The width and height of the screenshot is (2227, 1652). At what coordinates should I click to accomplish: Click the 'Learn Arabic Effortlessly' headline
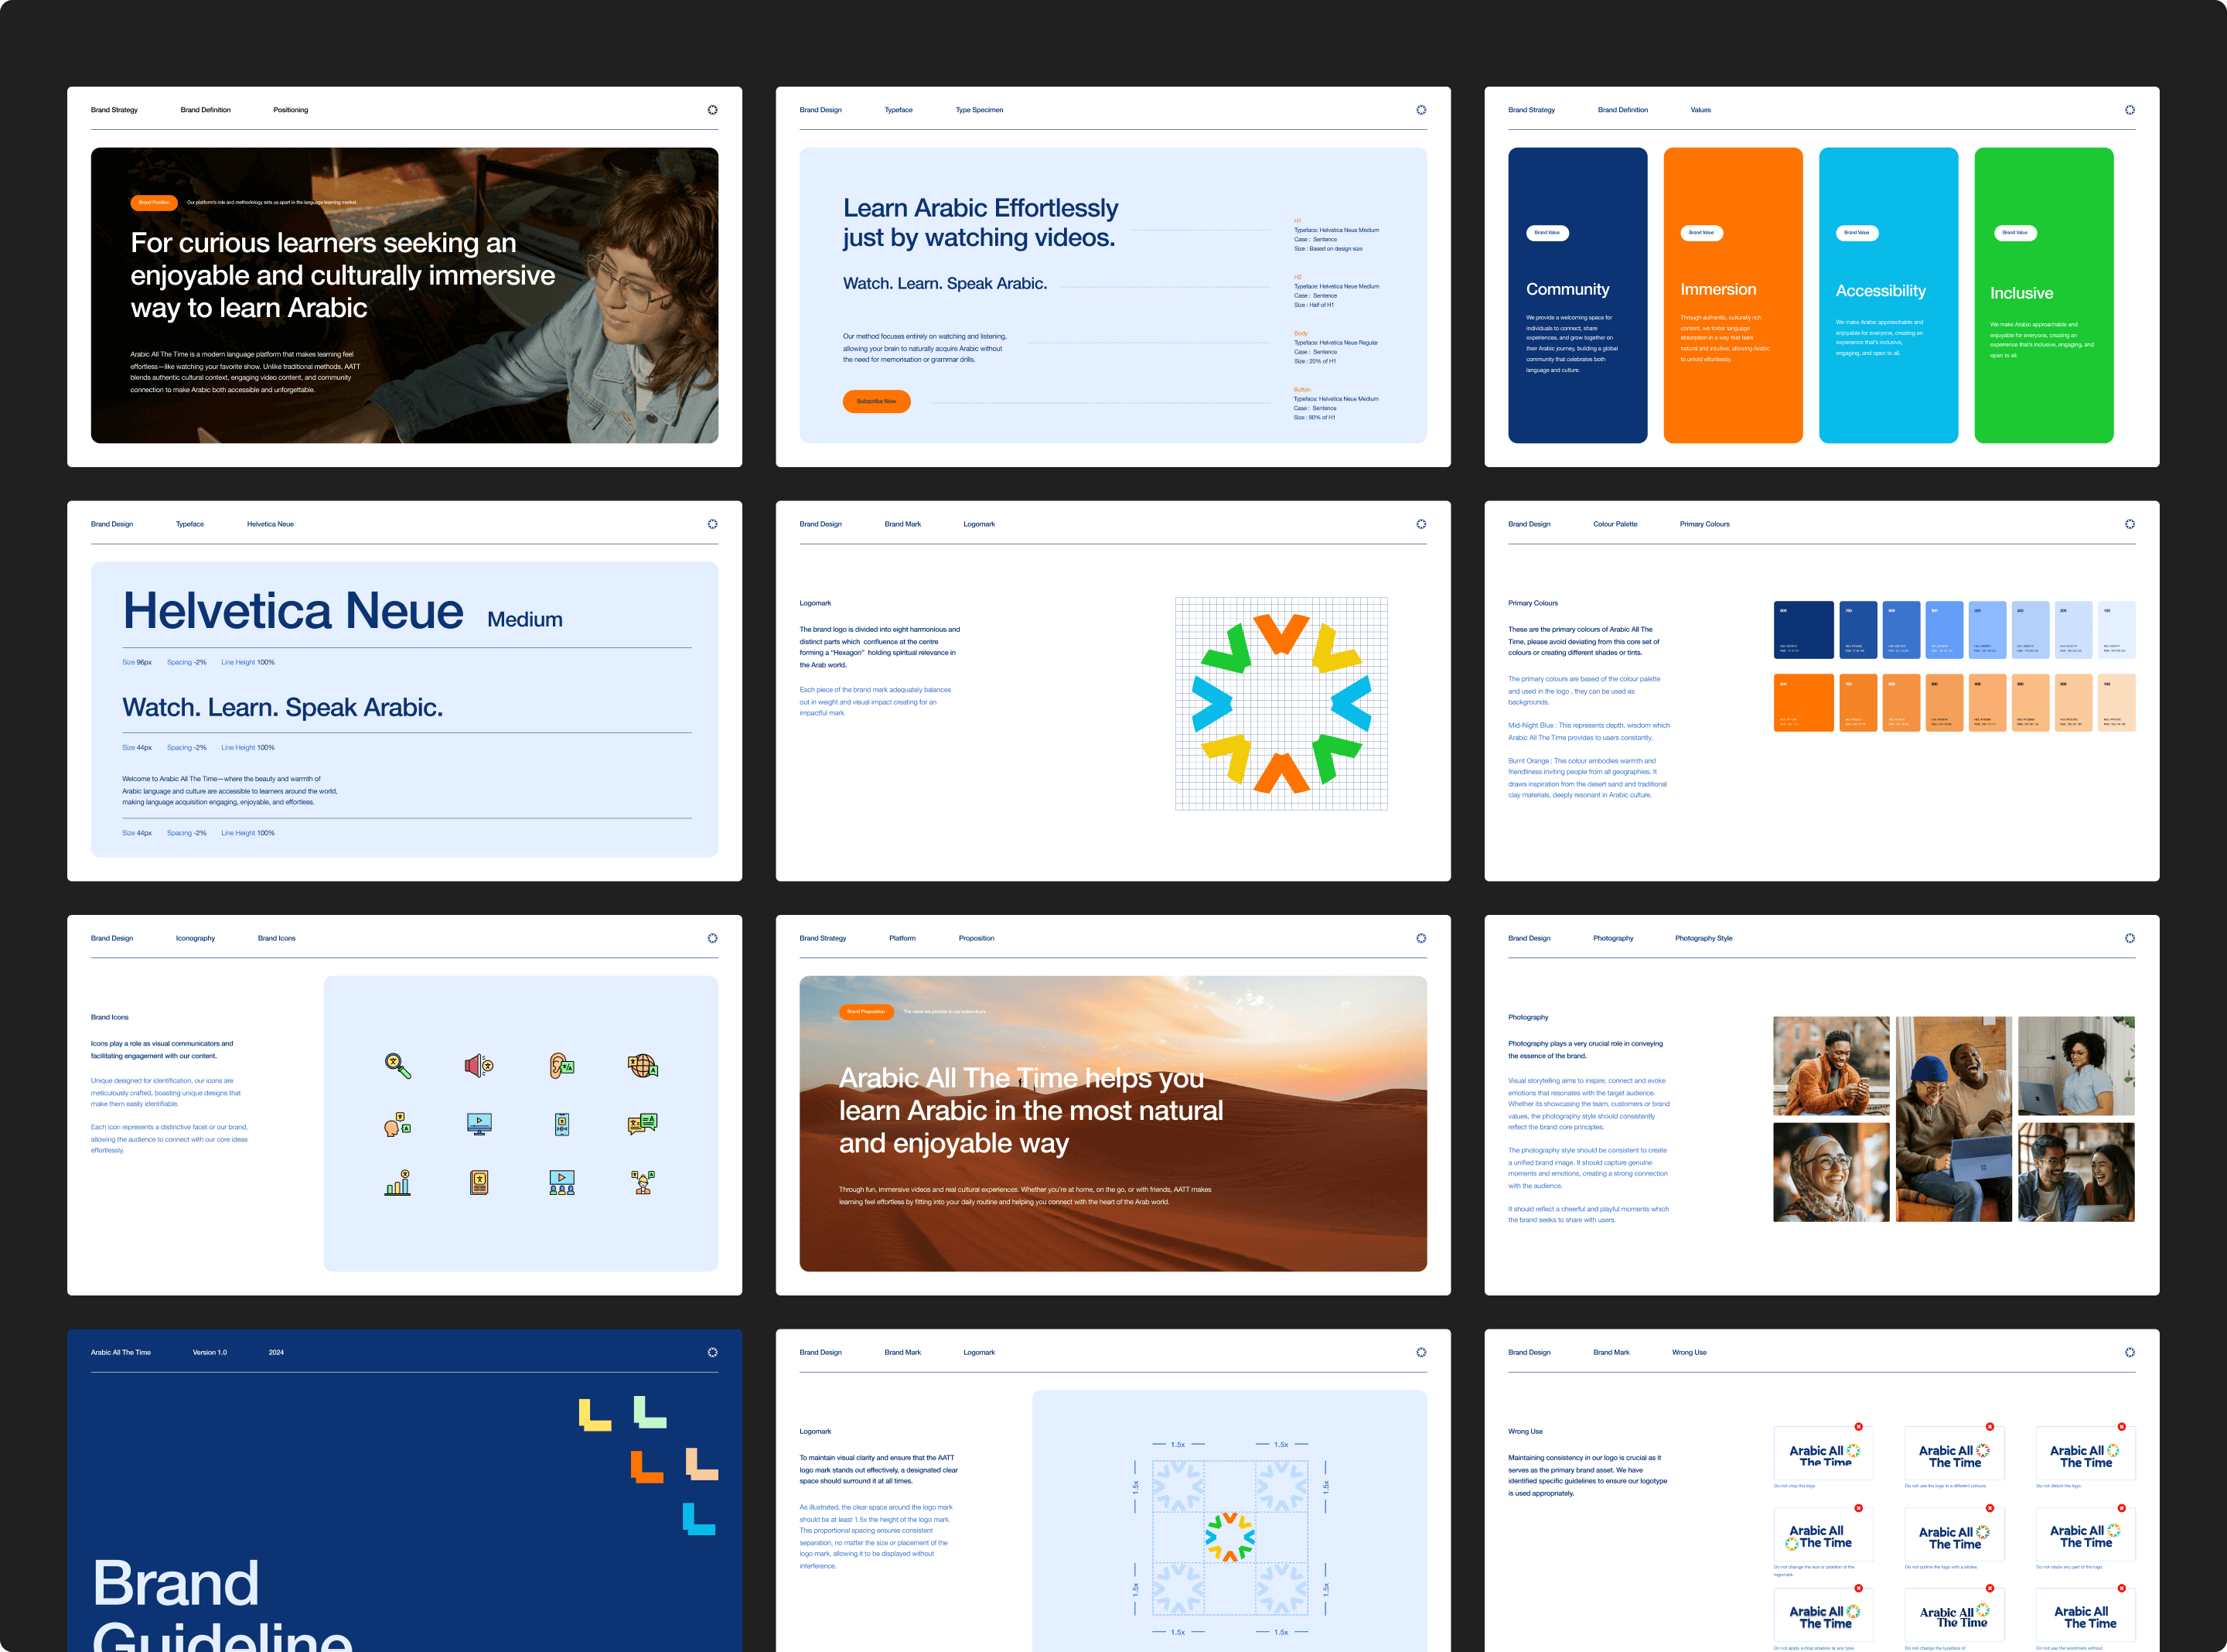(x=980, y=222)
